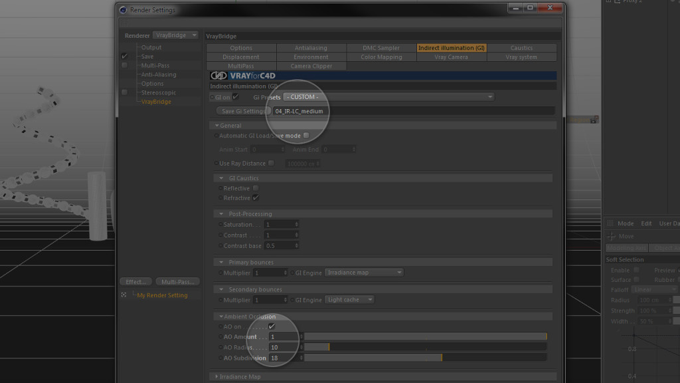Switch to the Vray Camera tab
This screenshot has width=680, height=383.
pos(452,57)
